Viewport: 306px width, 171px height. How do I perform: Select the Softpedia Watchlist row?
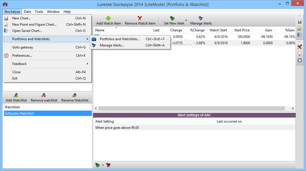(48, 113)
